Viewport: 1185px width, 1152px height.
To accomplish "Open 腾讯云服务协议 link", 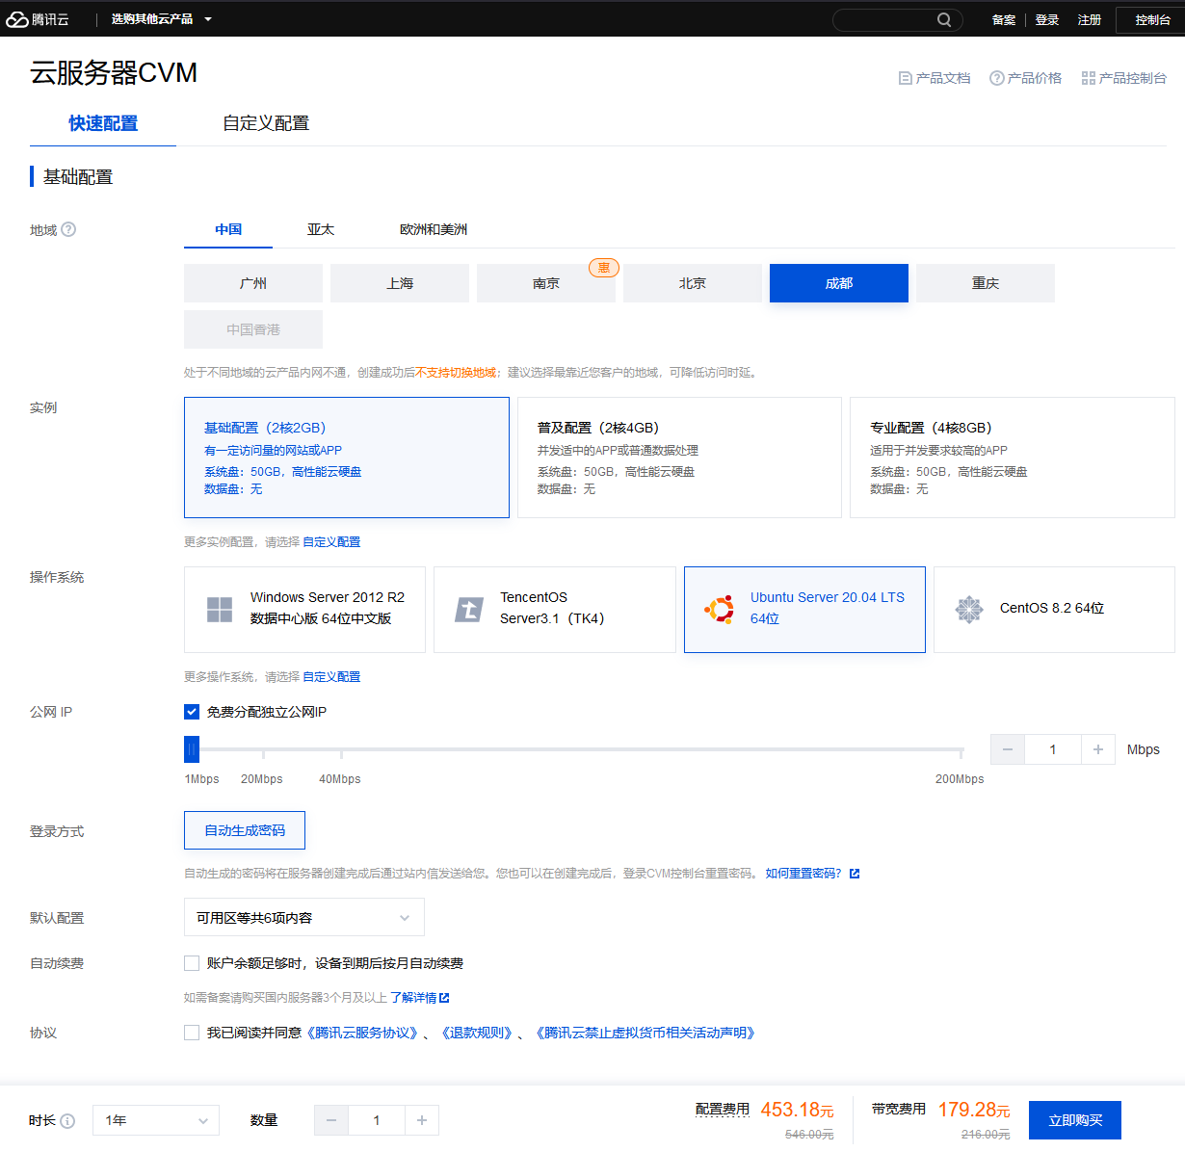I will click(362, 1033).
